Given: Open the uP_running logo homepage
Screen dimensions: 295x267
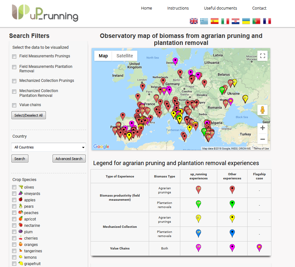Looking at the screenshot, I should (x=45, y=13).
